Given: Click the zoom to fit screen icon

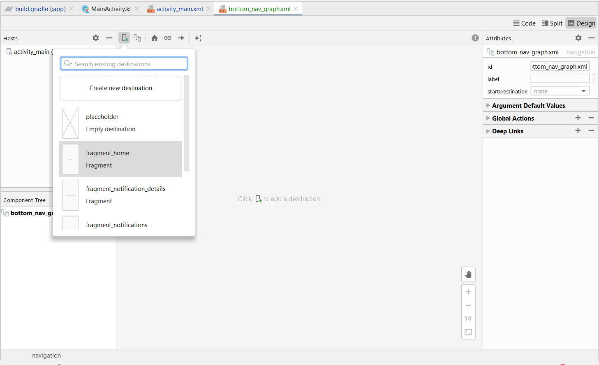Looking at the screenshot, I should [x=468, y=332].
